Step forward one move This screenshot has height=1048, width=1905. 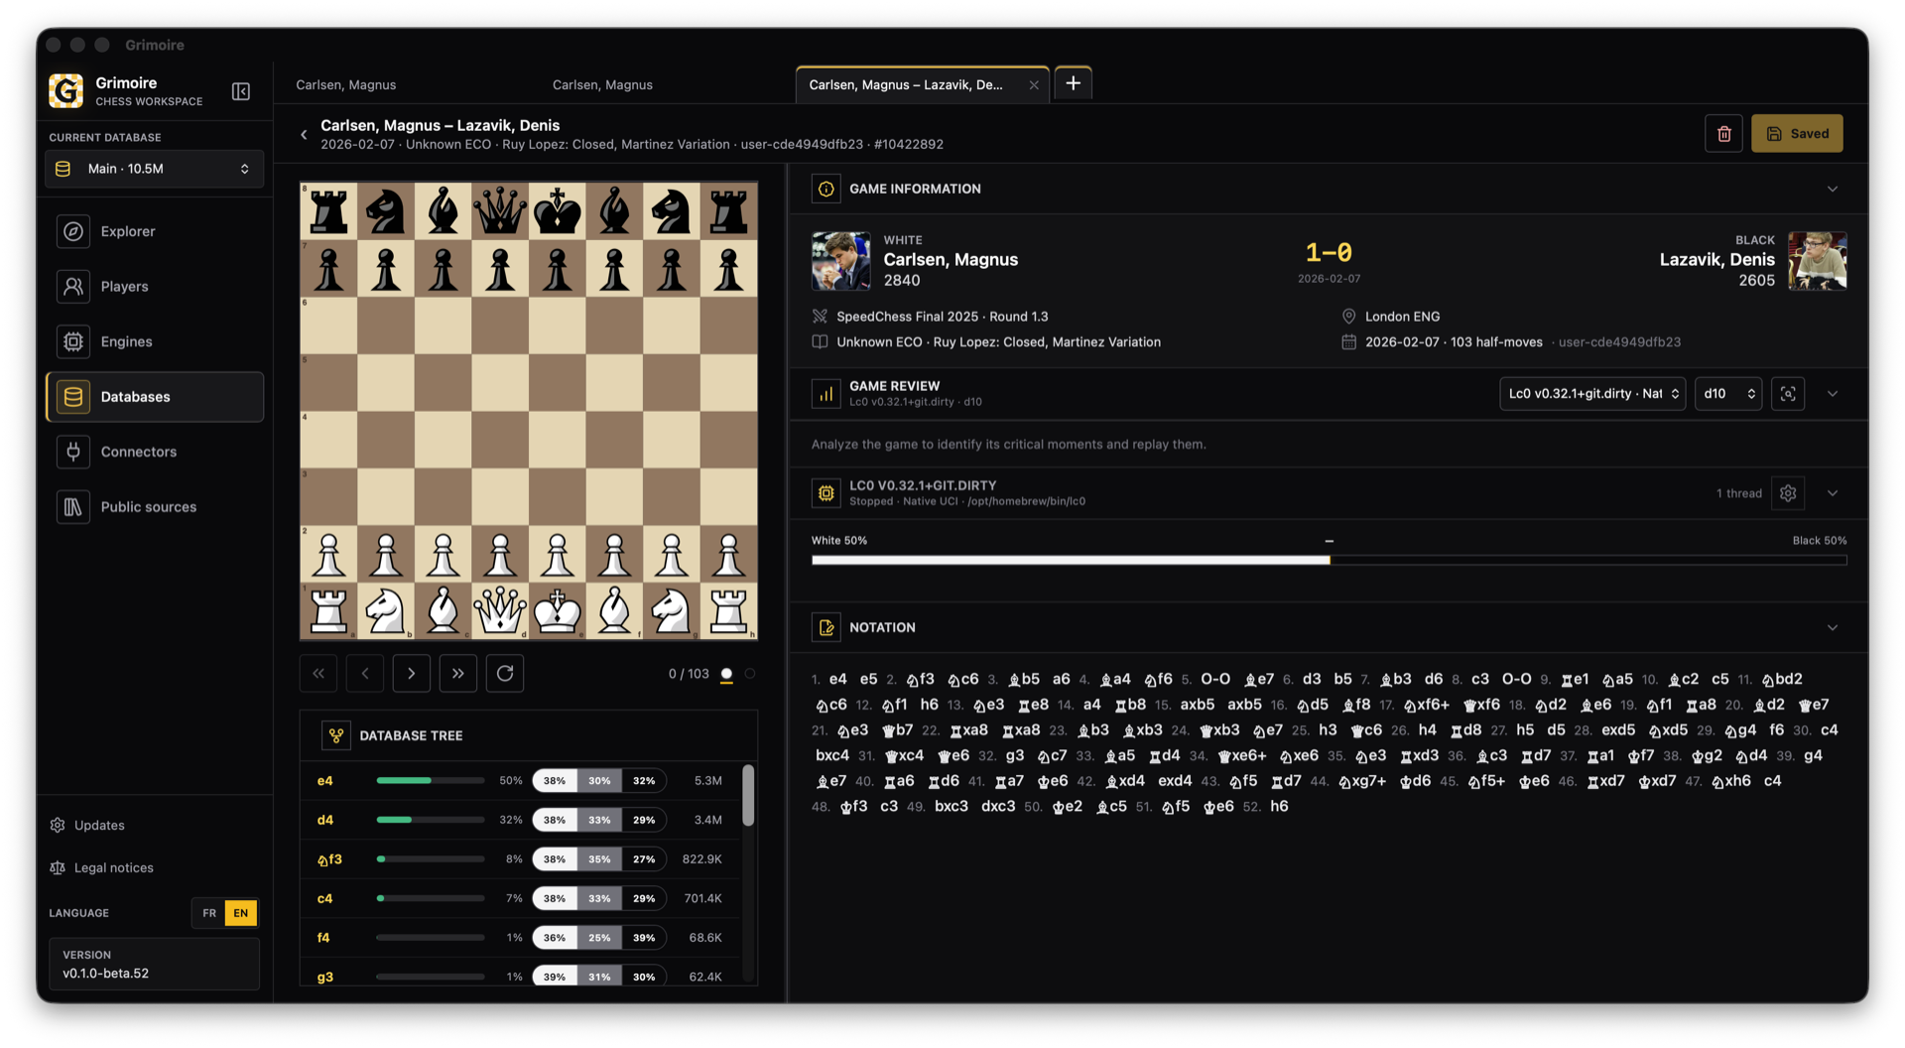click(412, 674)
